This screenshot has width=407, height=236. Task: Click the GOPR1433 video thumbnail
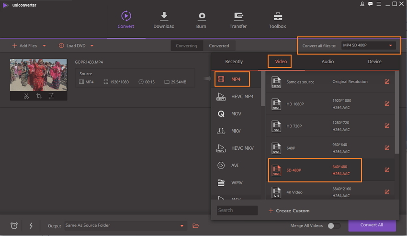pyautogui.click(x=38, y=75)
